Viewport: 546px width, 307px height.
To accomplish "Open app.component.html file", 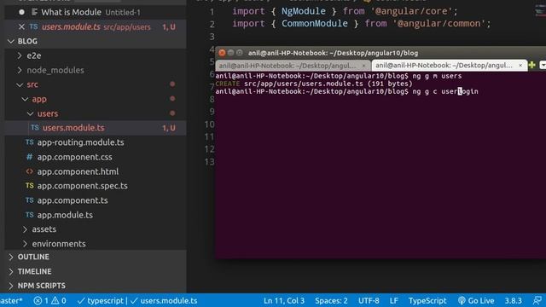I will 78,171.
